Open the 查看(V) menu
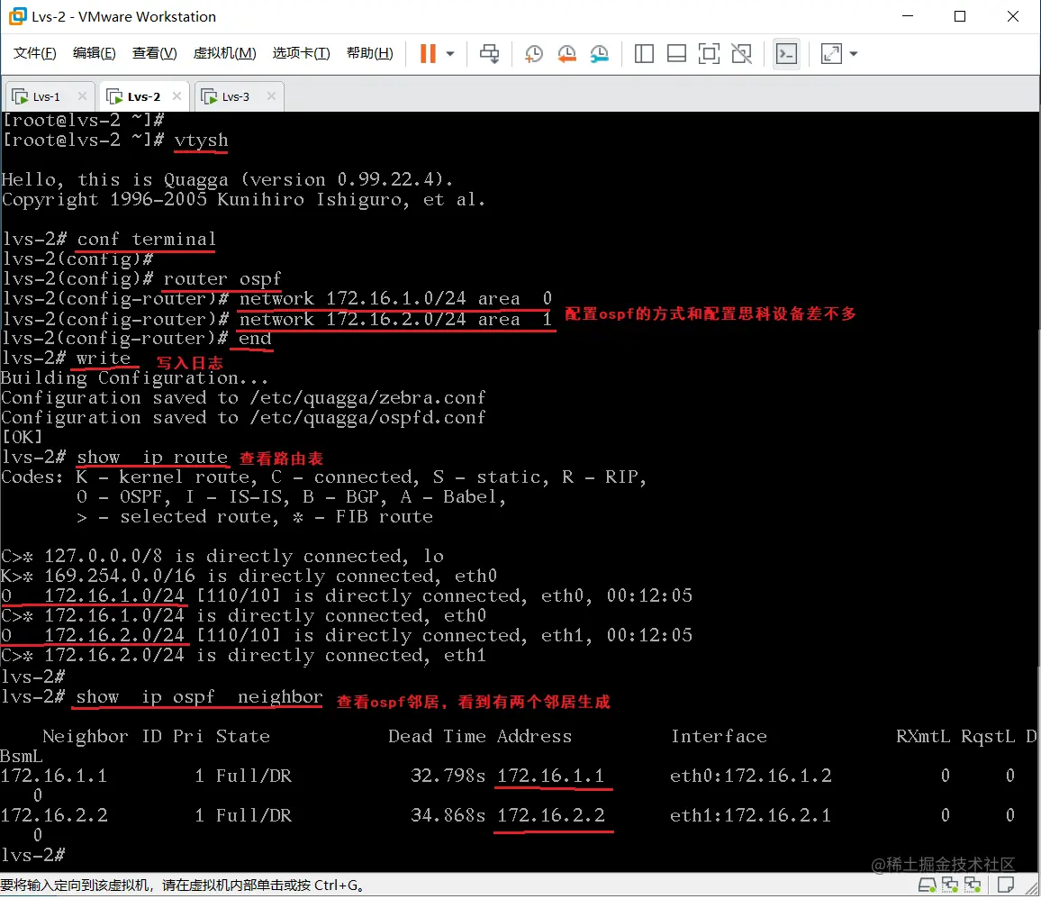 [x=154, y=53]
